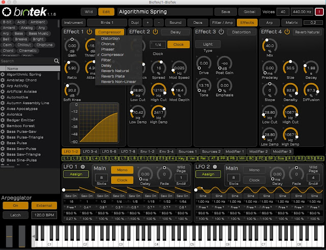Toggle LFO 1 Clock button
326x250 pixels.
(x=122, y=180)
